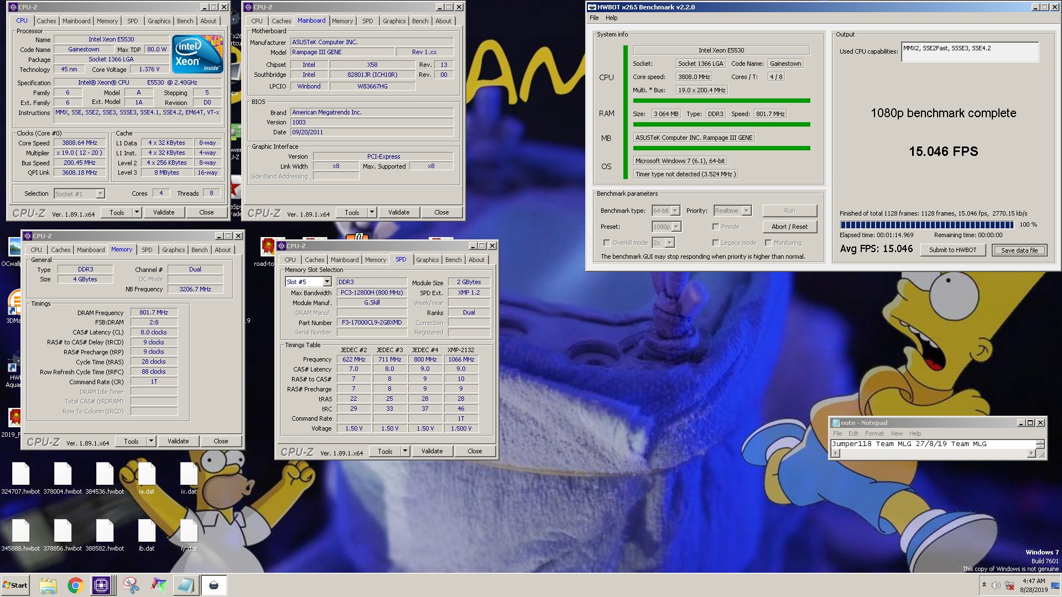
Task: Click the About tab in Memory window
Action: coord(223,250)
